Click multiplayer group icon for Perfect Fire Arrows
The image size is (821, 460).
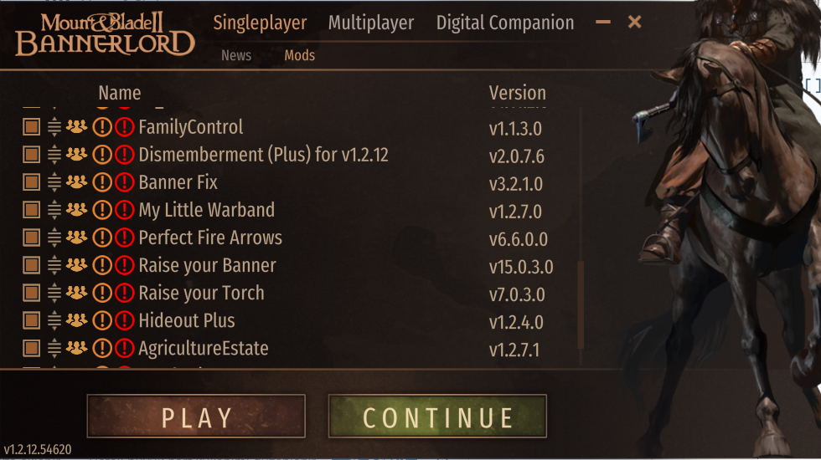point(76,237)
